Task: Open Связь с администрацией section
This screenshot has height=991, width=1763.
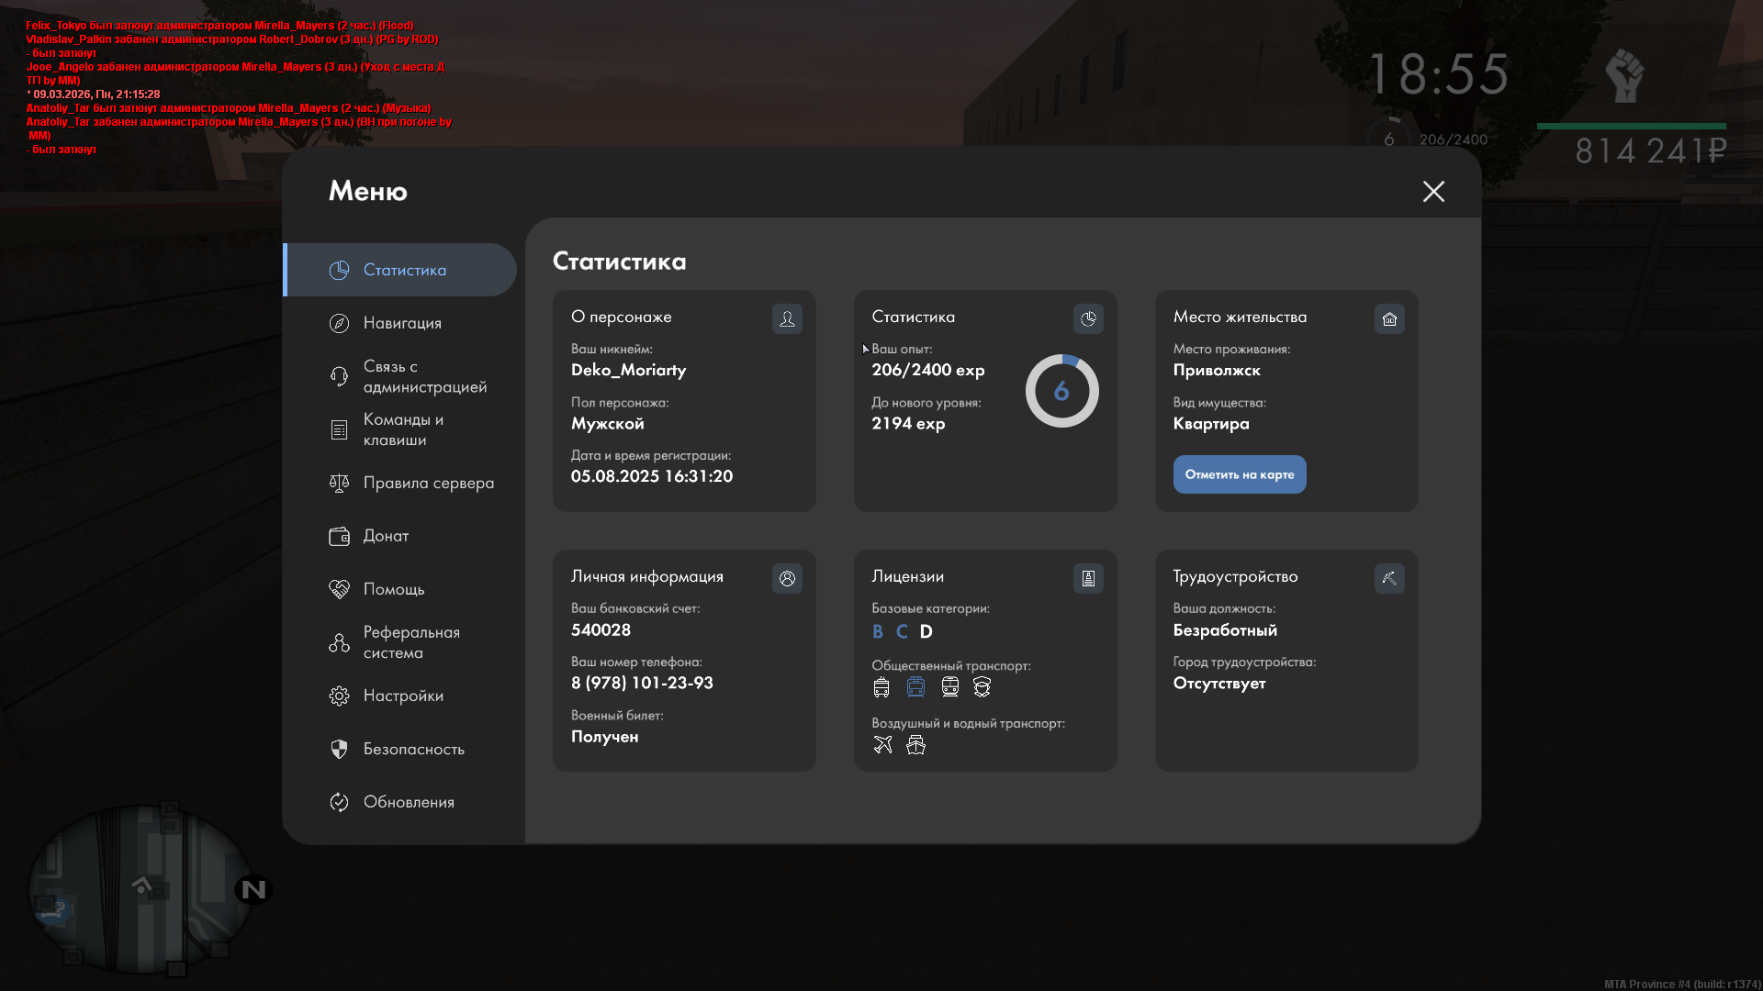Action: point(424,376)
